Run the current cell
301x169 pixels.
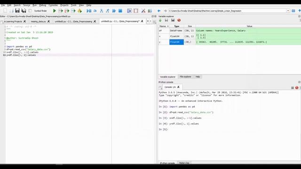click(61, 11)
